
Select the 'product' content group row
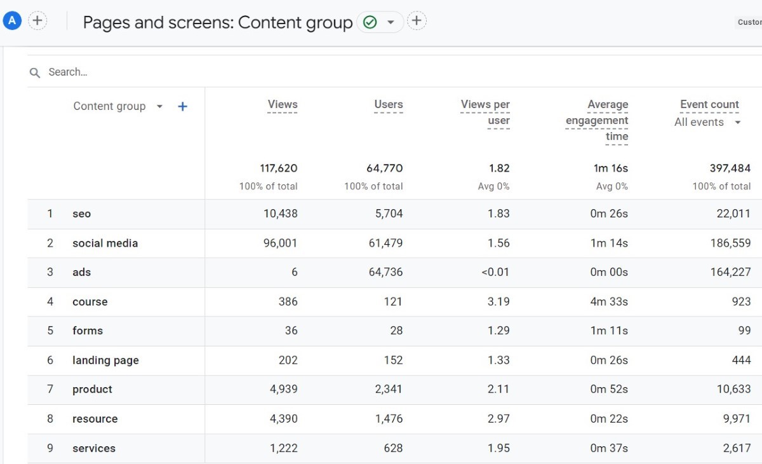point(394,390)
